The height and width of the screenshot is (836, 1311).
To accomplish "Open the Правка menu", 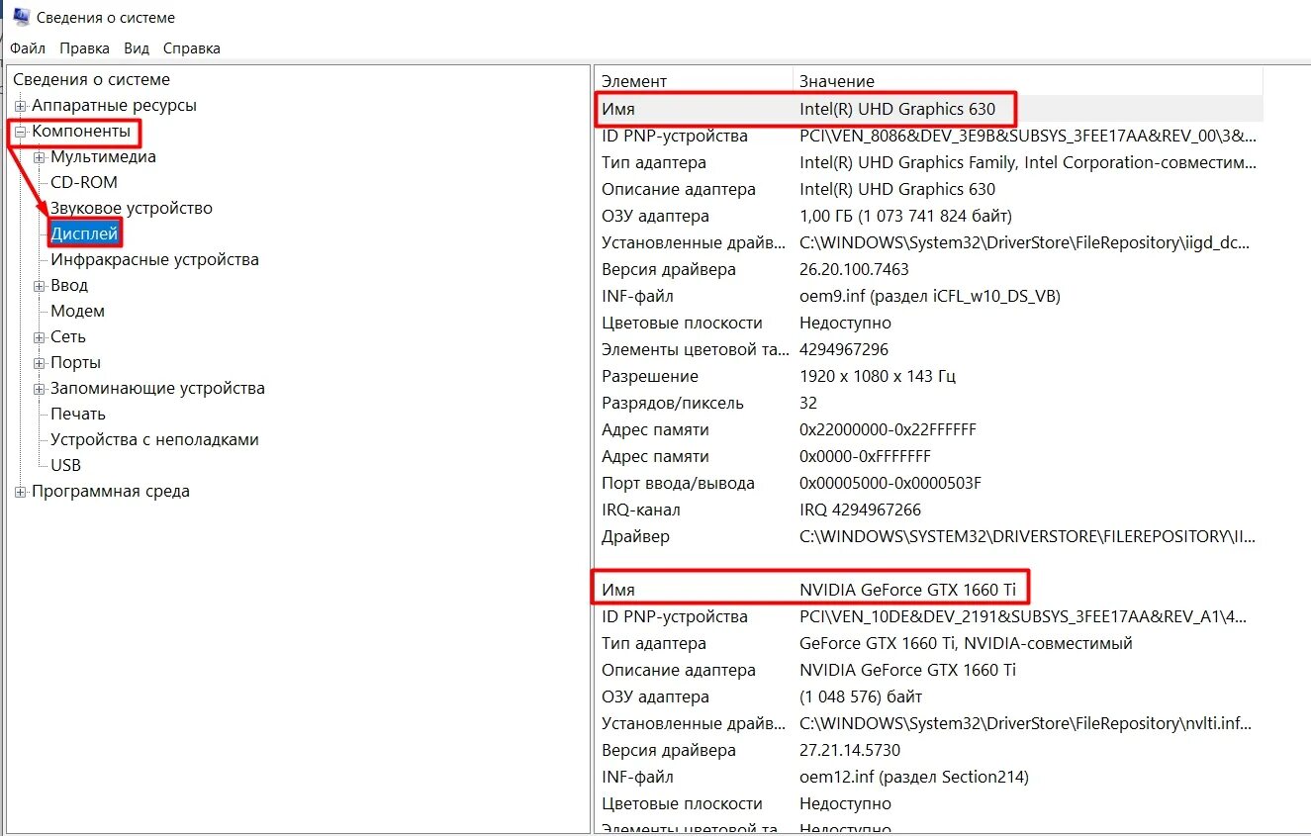I will [x=84, y=47].
